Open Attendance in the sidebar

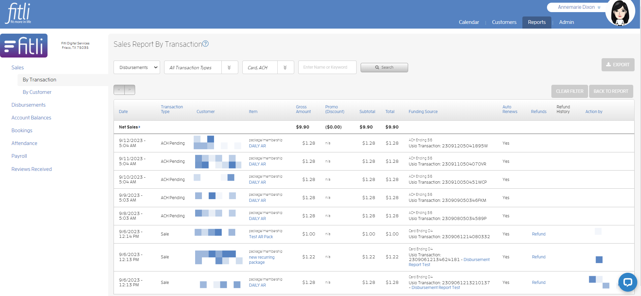[x=24, y=143]
